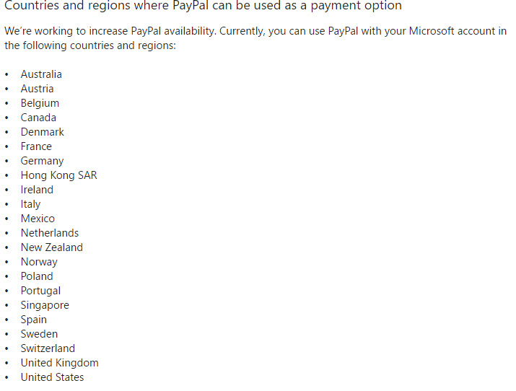This screenshot has height=391, width=516.
Task: Click the Switzerland entry
Action: click(48, 348)
